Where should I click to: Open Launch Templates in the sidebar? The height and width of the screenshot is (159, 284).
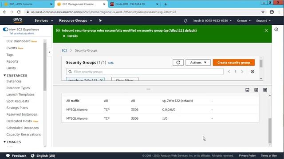point(20,95)
